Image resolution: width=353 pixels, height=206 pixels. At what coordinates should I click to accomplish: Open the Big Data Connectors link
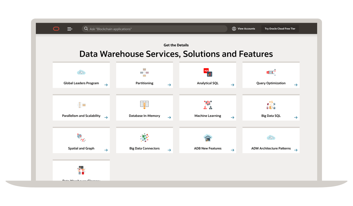pos(144,148)
